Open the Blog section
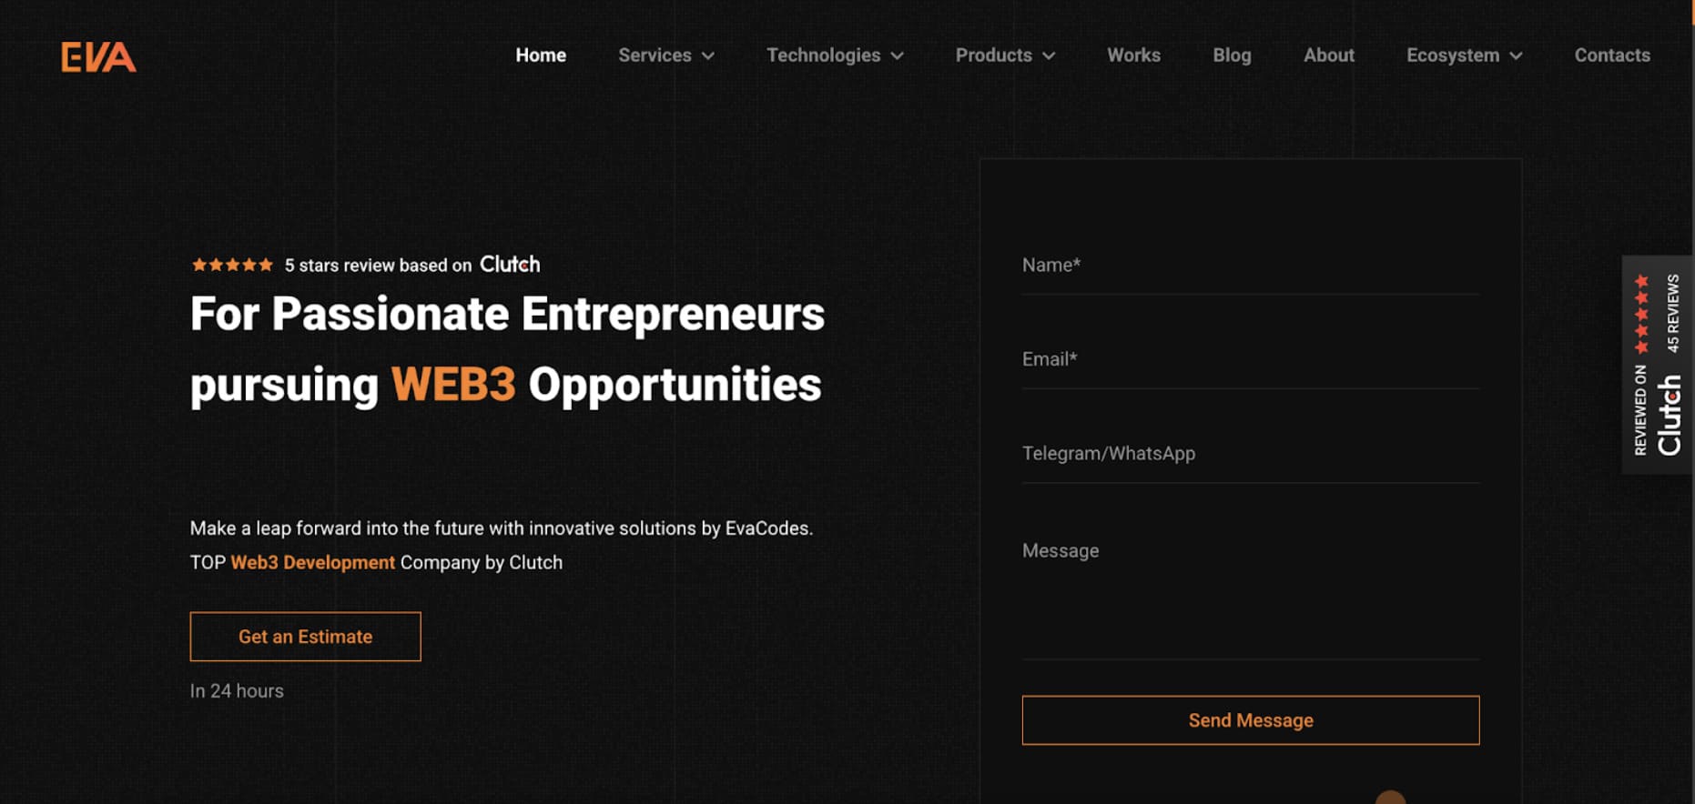The image size is (1695, 804). coord(1232,55)
